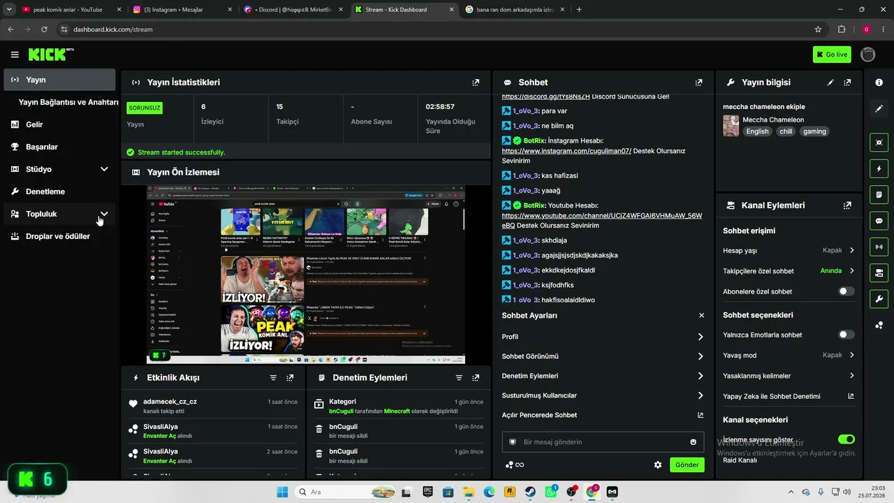The width and height of the screenshot is (894, 503).
Task: Click Raid Kanalı option
Action: click(x=740, y=460)
